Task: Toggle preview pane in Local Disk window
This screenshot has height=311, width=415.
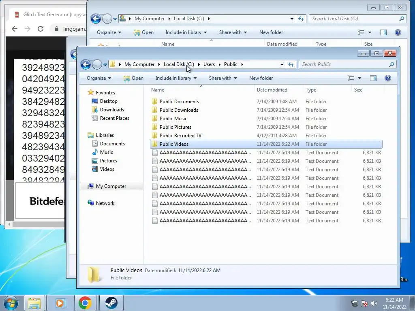Action: pos(383,32)
